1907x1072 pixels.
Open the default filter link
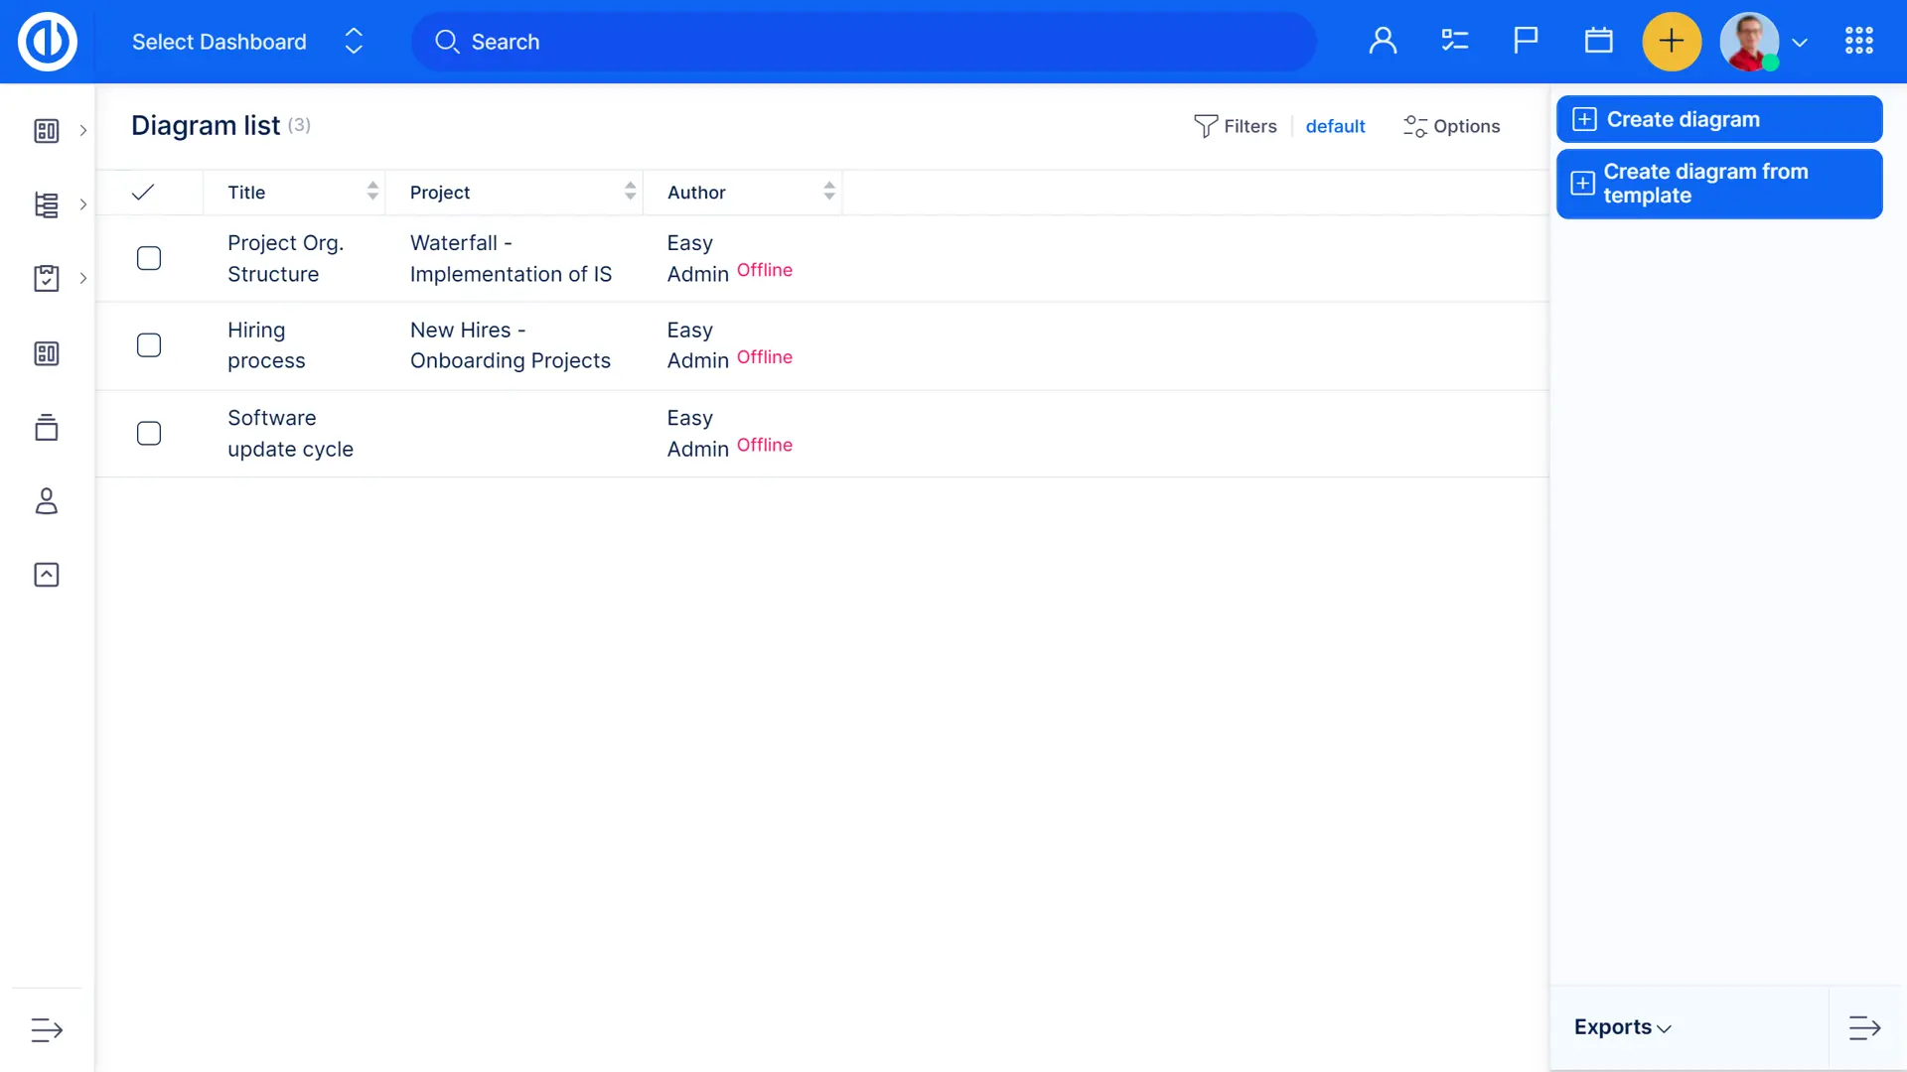(x=1334, y=126)
